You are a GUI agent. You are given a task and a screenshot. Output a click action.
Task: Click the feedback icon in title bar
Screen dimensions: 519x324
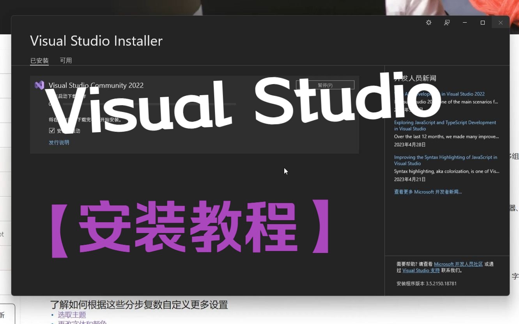coord(447,23)
